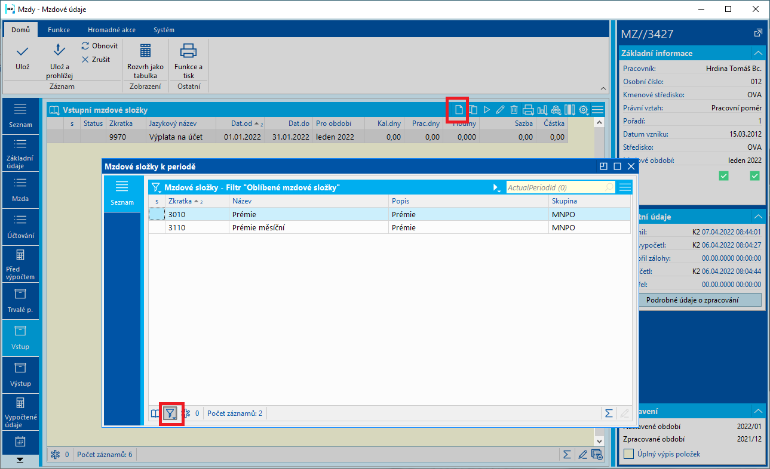This screenshot has height=469, width=770.
Task: Open the hamburger menu of Vstupní mzdové složky
Action: click(597, 110)
